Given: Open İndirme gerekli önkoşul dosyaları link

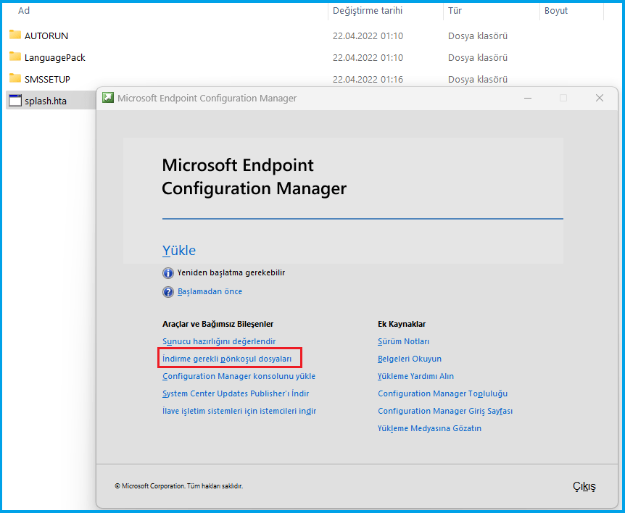Looking at the screenshot, I should pyautogui.click(x=227, y=359).
